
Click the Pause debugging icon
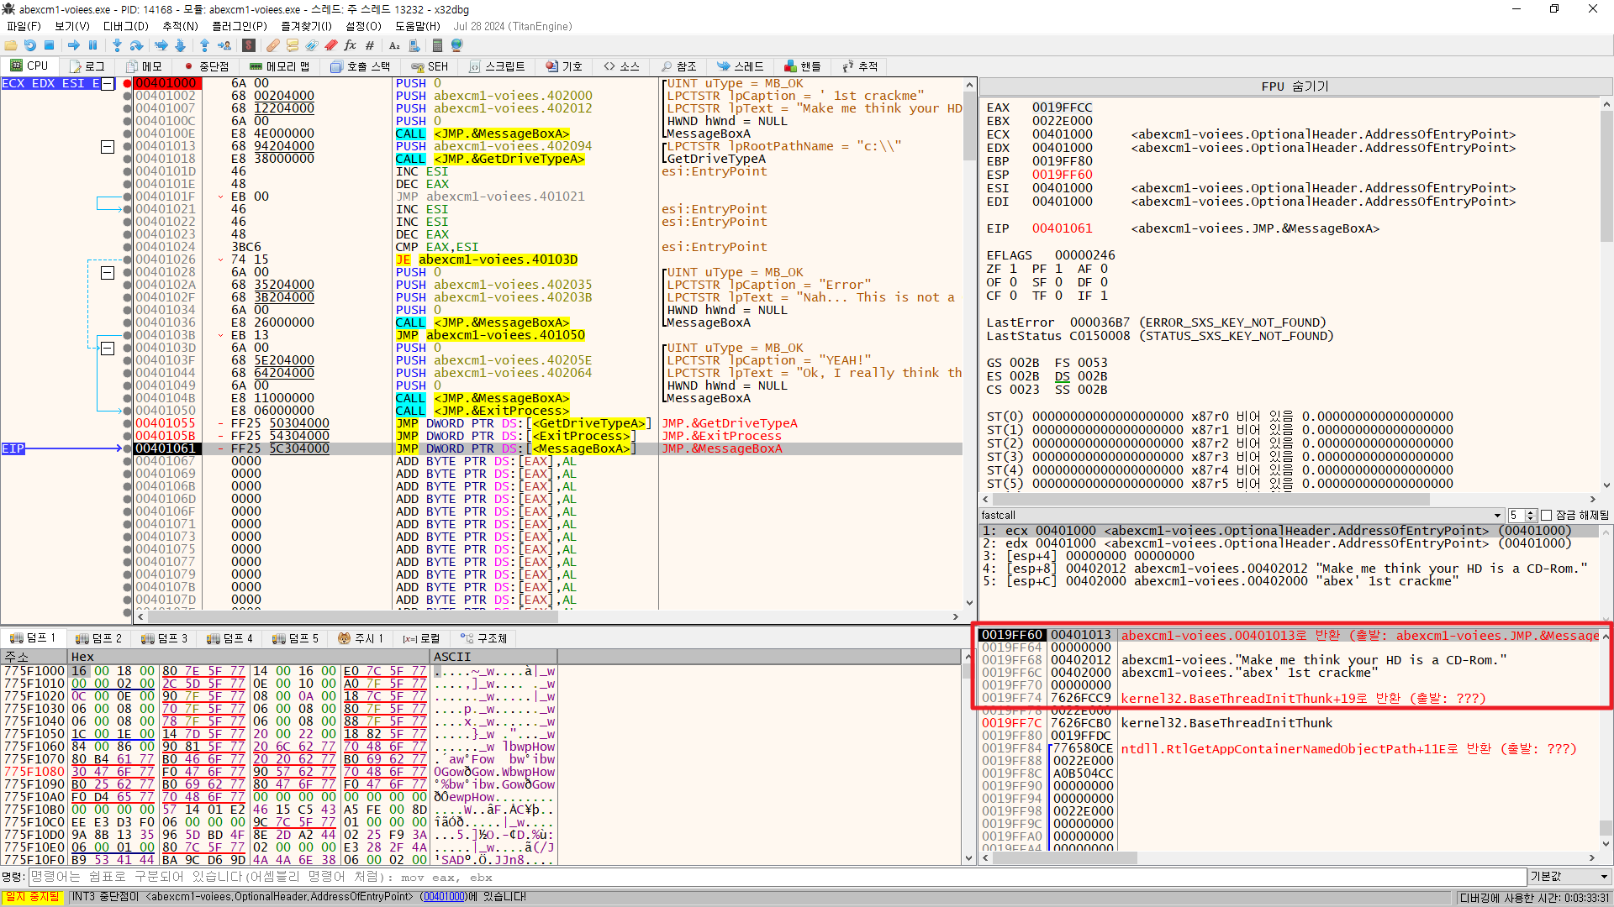coord(93,45)
